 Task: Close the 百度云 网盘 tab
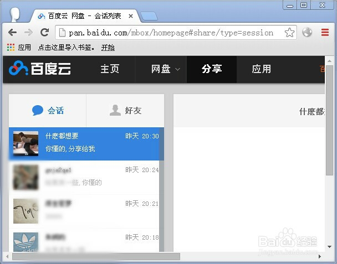click(130, 16)
